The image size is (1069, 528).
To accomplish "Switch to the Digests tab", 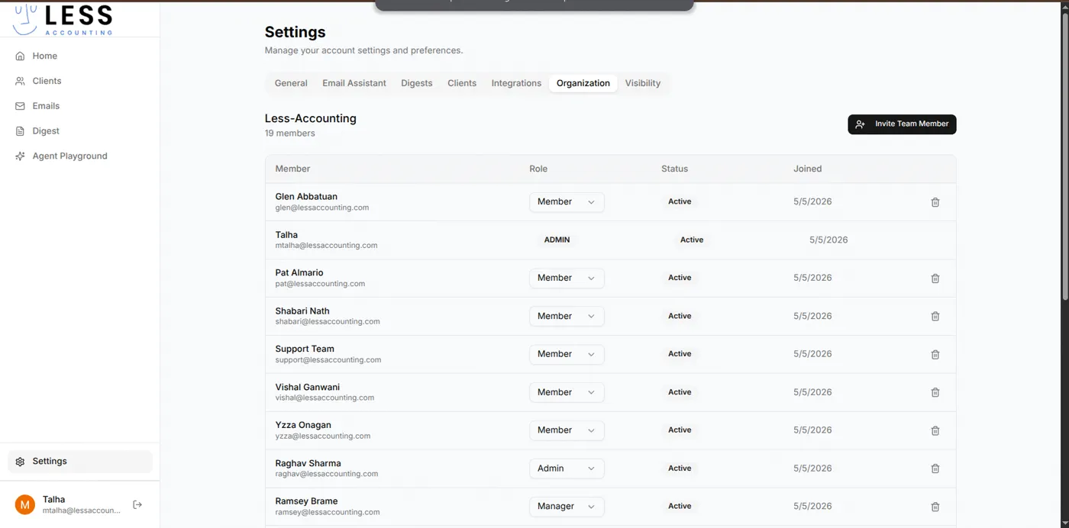I will pyautogui.click(x=417, y=83).
